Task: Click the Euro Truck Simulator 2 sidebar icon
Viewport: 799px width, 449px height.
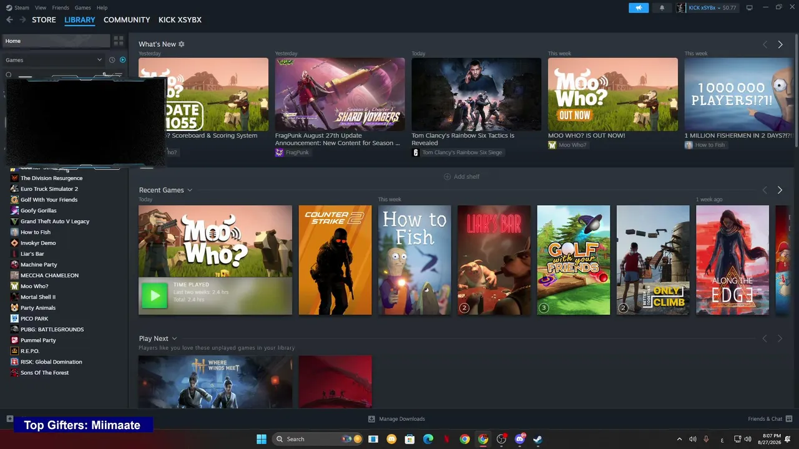Action: click(x=14, y=189)
